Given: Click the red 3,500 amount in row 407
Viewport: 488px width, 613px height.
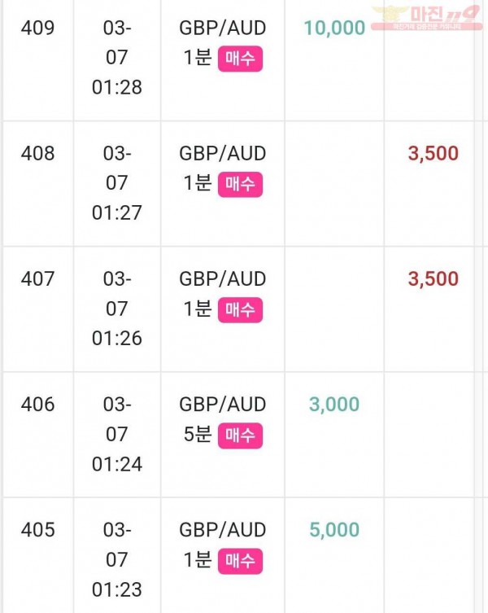Looking at the screenshot, I should tap(434, 279).
